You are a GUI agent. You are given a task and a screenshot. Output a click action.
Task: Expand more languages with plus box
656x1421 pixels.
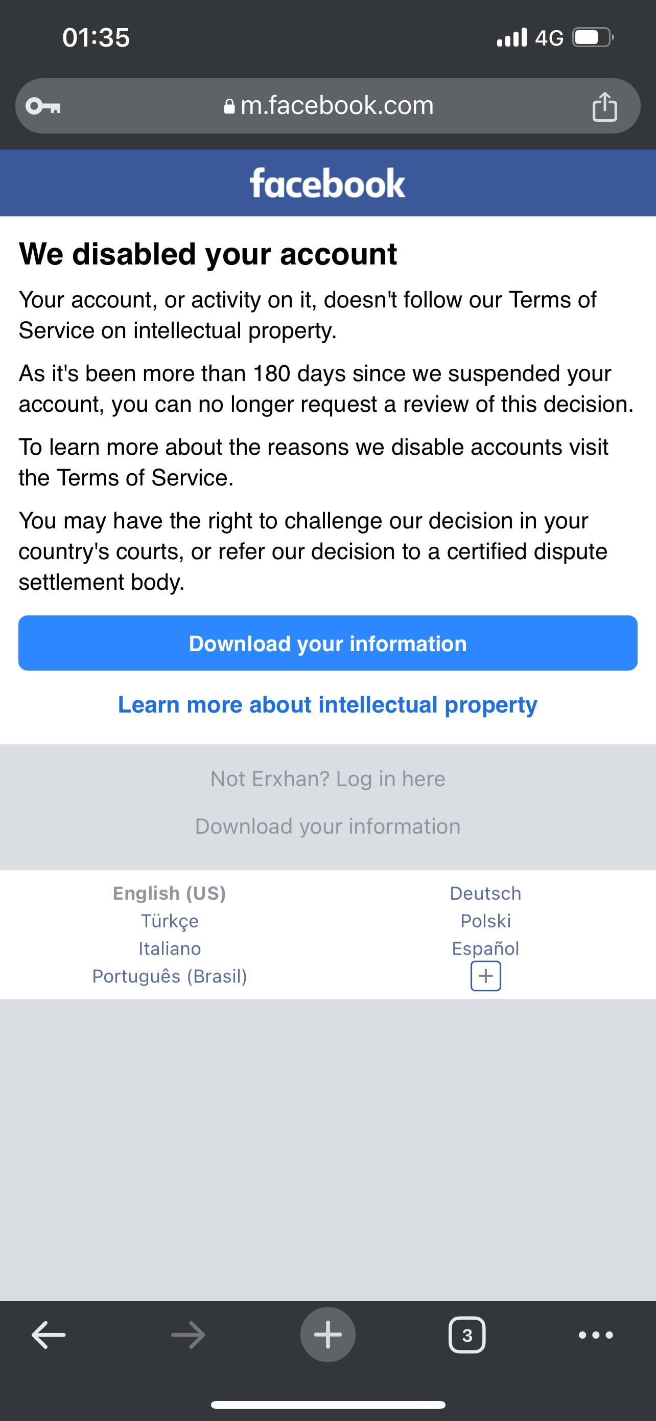click(x=485, y=976)
